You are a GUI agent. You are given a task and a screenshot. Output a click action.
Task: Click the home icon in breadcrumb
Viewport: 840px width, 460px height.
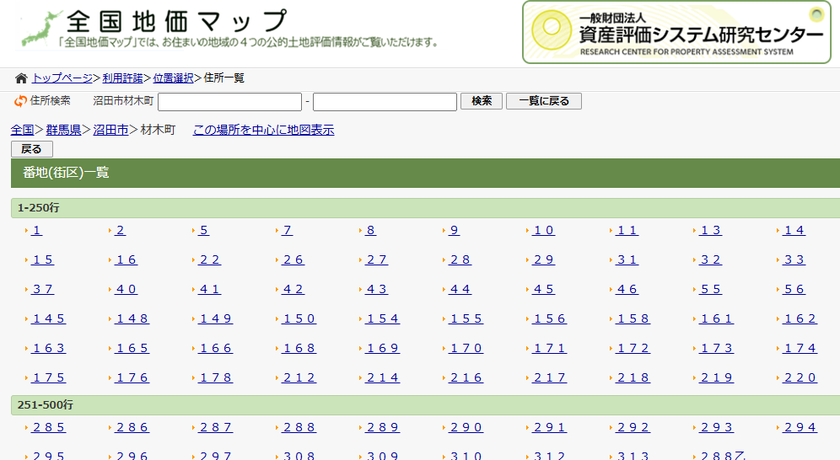tap(21, 78)
